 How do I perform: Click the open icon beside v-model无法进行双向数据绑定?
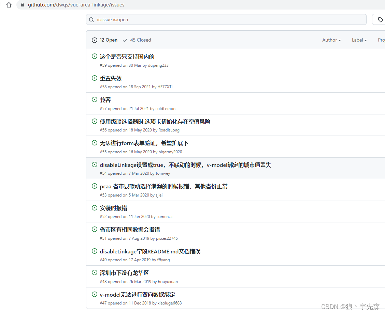pos(95,294)
